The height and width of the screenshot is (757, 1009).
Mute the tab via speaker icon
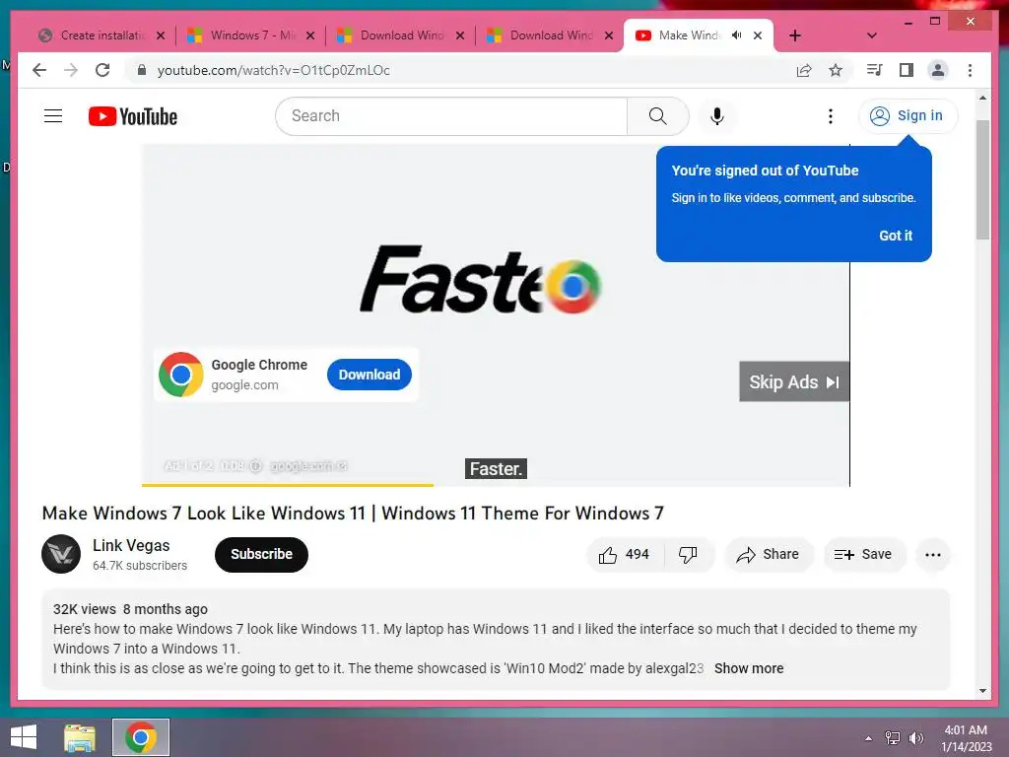click(x=737, y=35)
